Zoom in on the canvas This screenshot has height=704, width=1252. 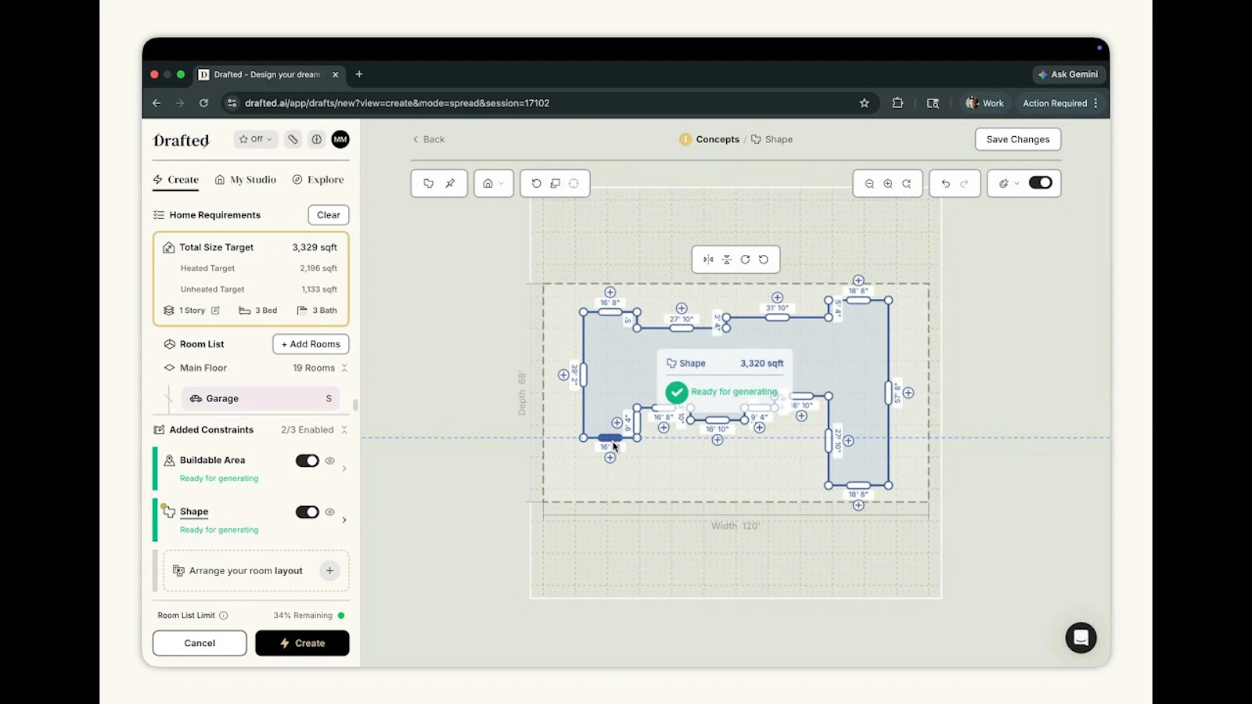coord(888,183)
